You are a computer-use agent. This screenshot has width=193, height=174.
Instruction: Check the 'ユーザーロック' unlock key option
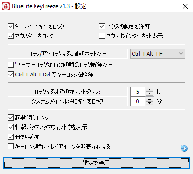11,65
